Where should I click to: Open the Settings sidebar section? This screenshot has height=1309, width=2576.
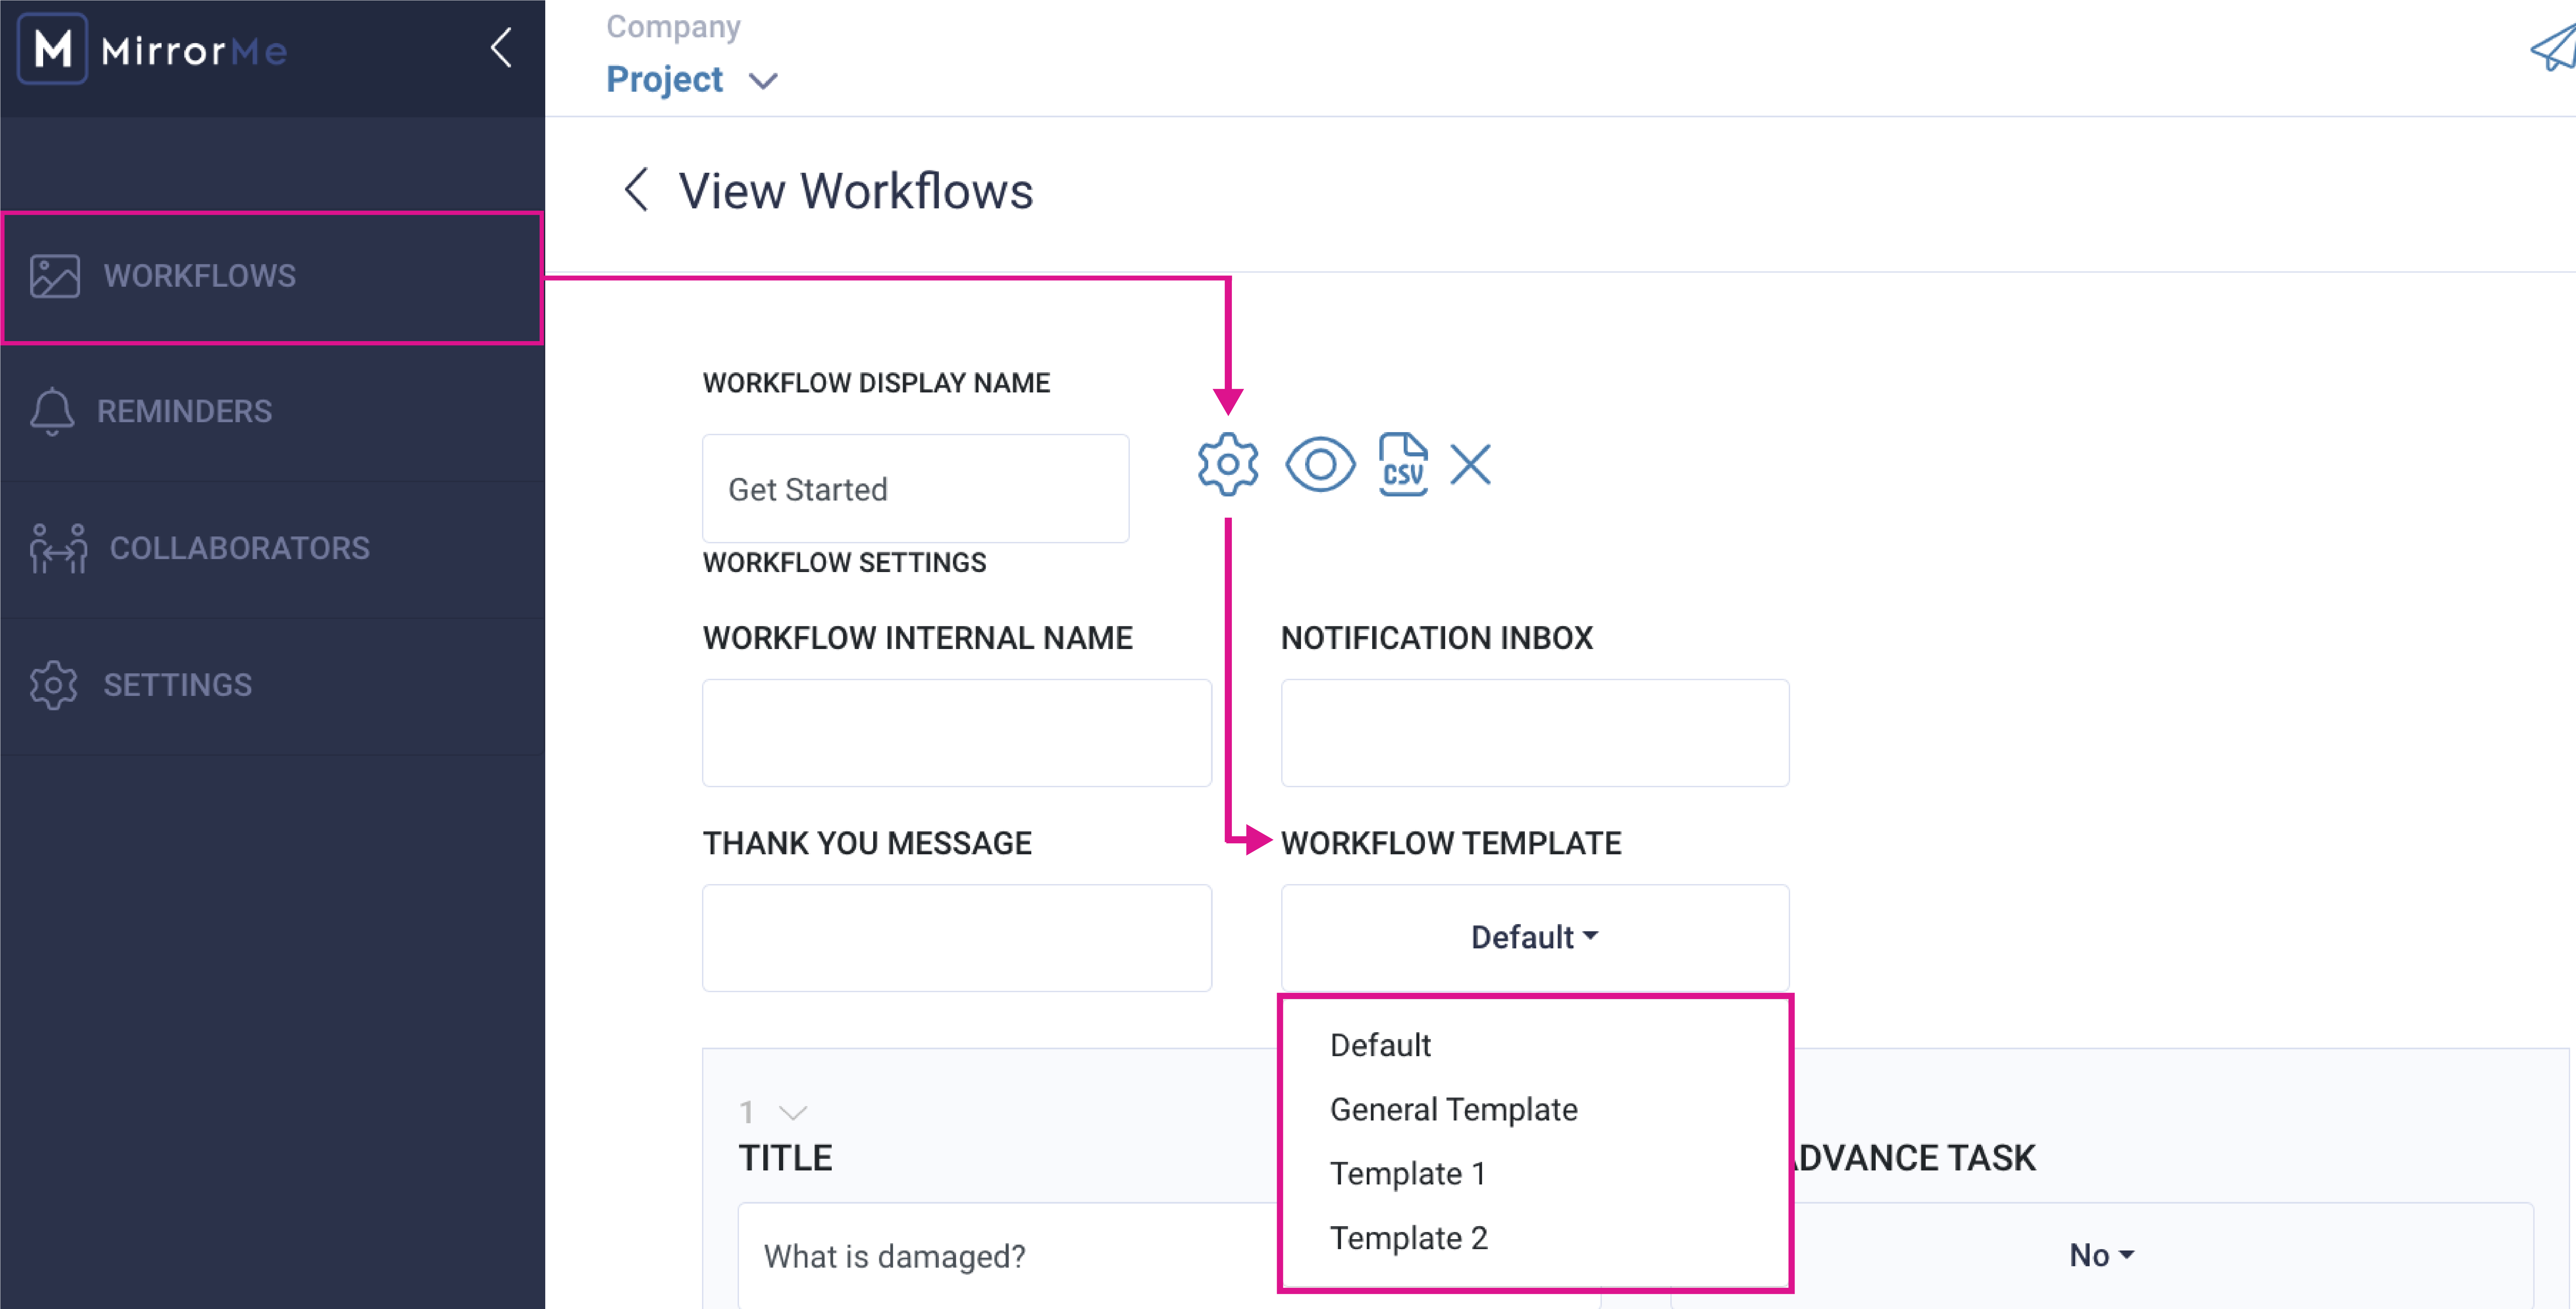pyautogui.click(x=272, y=686)
